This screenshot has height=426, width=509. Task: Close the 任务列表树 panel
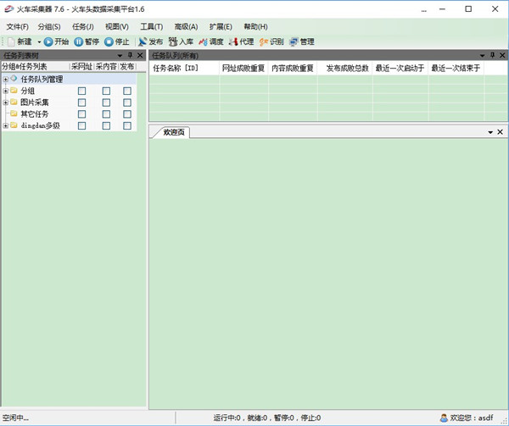coord(140,55)
